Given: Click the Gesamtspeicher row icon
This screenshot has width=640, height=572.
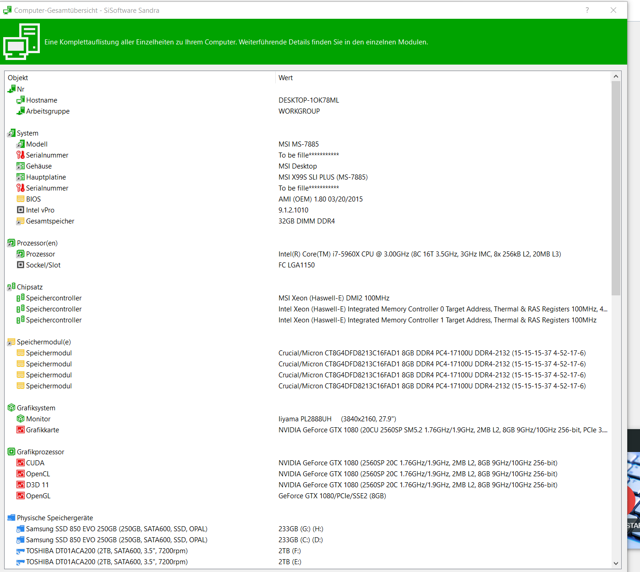Looking at the screenshot, I should pos(21,221).
